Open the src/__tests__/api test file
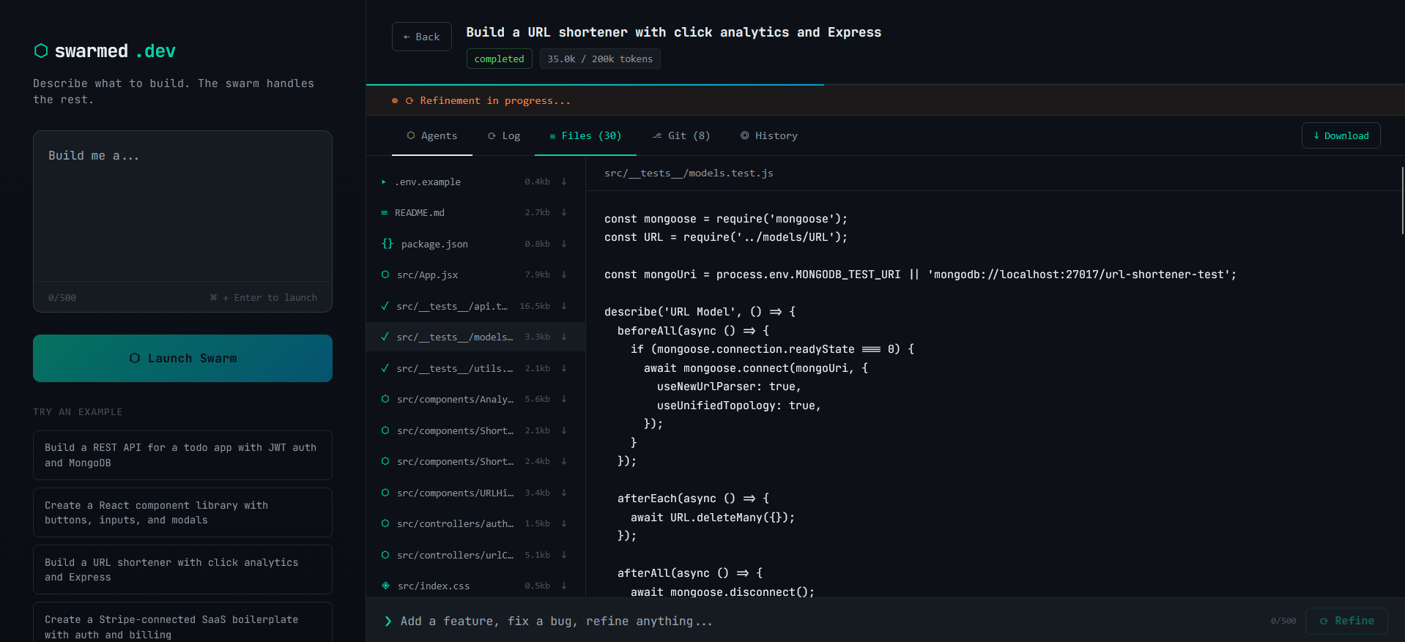This screenshot has width=1405, height=642. [x=475, y=306]
